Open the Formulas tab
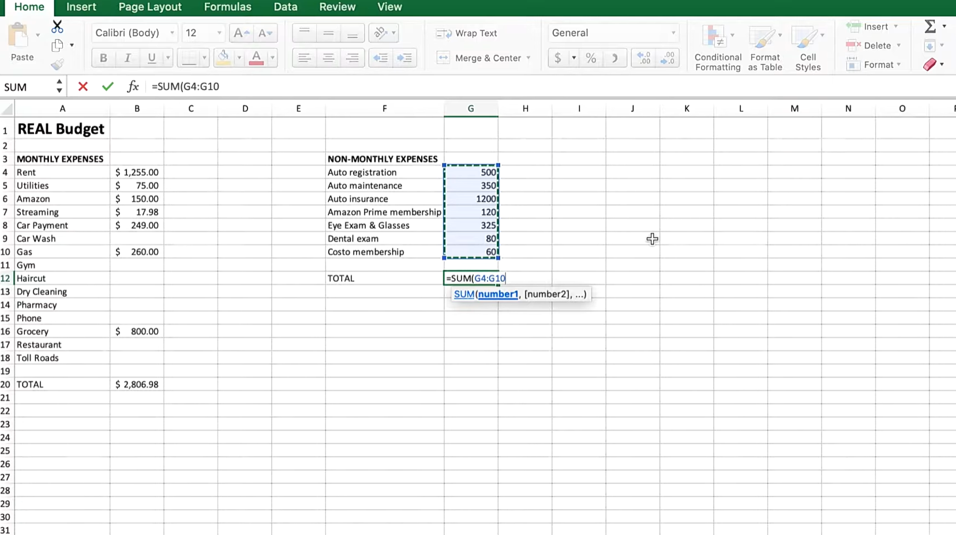The image size is (956, 535). tap(227, 7)
